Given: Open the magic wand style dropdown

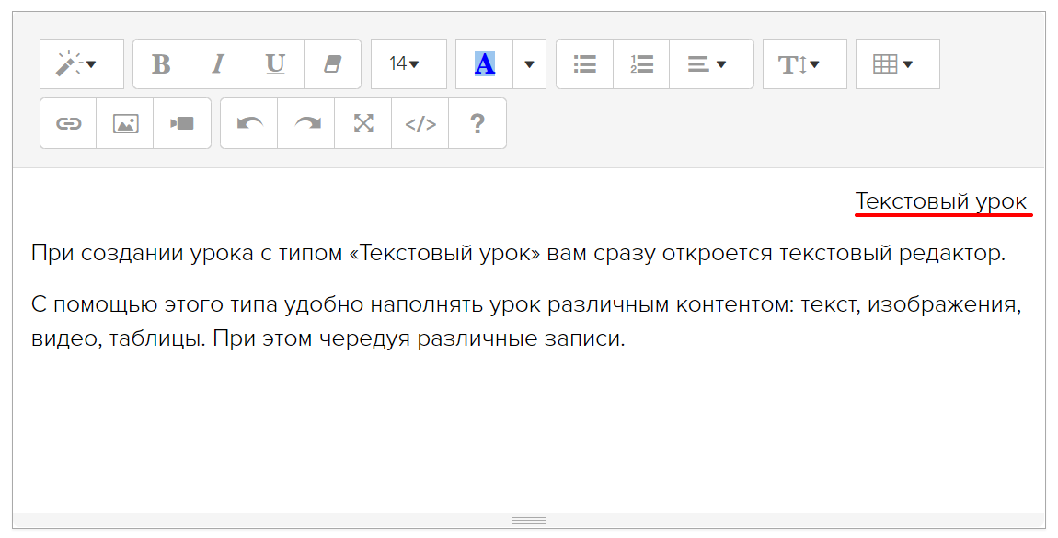Looking at the screenshot, I should click(81, 64).
